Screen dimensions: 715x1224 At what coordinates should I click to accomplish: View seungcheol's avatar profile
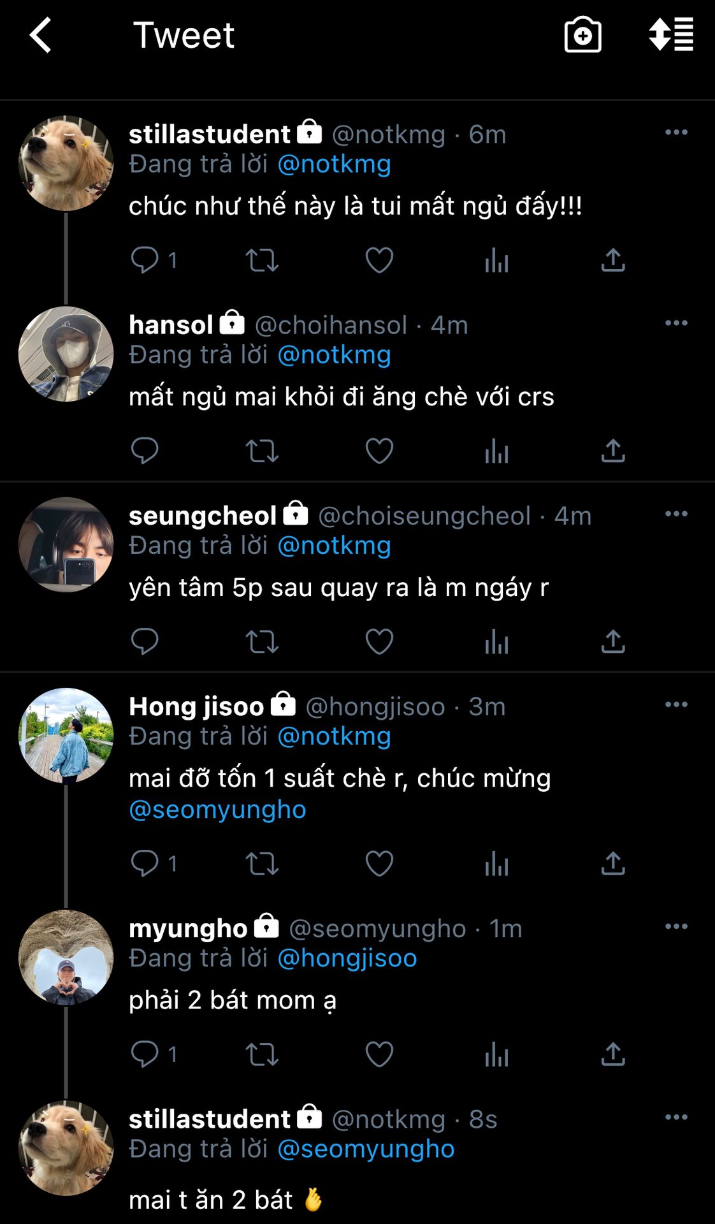pos(66,545)
